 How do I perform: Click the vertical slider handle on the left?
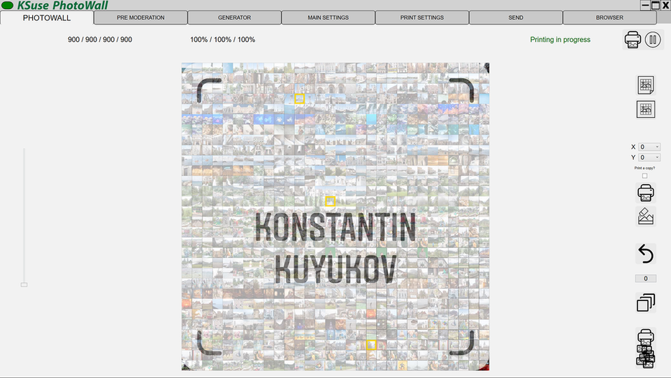(x=24, y=284)
